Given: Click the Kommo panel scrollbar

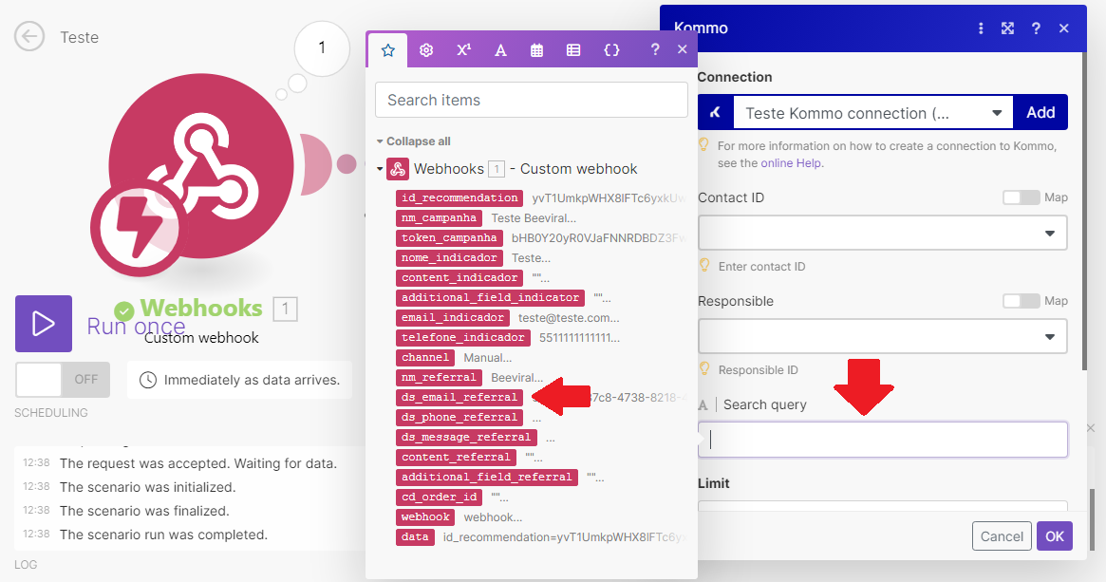Looking at the screenshot, I should (1084, 212).
